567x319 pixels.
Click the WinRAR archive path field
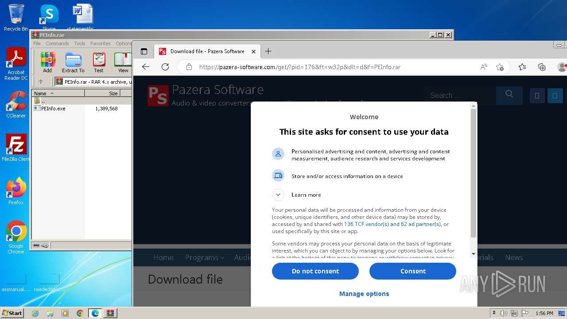point(93,82)
